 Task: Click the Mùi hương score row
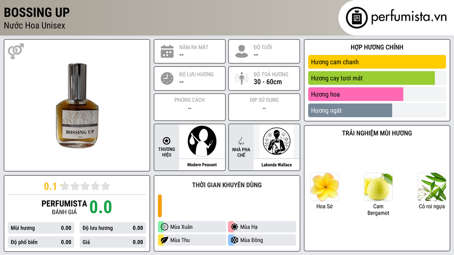(41, 228)
